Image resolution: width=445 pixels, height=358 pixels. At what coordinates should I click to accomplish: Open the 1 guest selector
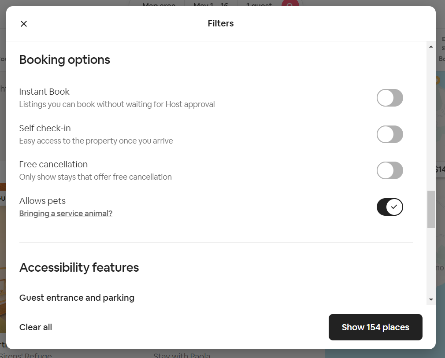(258, 6)
